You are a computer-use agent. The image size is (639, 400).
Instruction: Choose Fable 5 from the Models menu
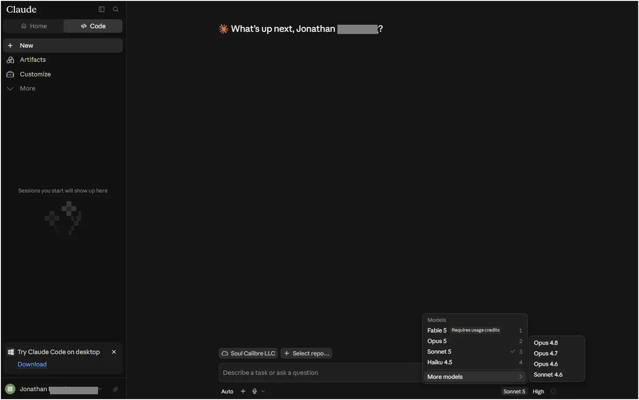pyautogui.click(x=475, y=330)
